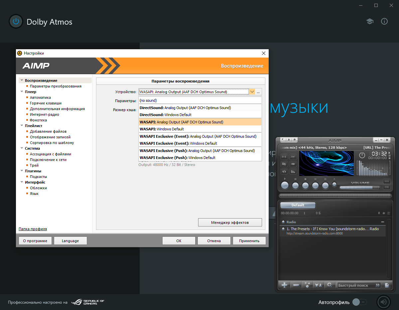Image resolution: width=399 pixels, height=310 pixels.
Task: Click playlist queue down arrow icon
Action: [379, 213]
